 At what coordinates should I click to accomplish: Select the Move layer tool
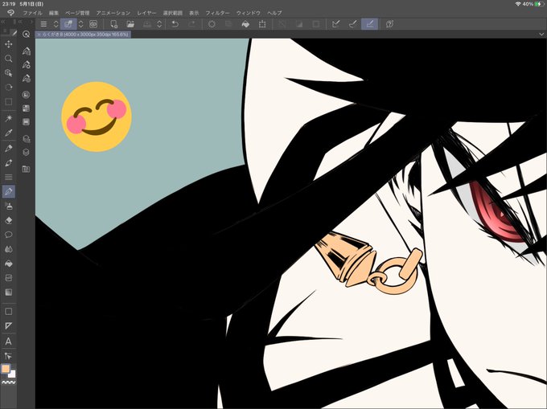coord(8,44)
